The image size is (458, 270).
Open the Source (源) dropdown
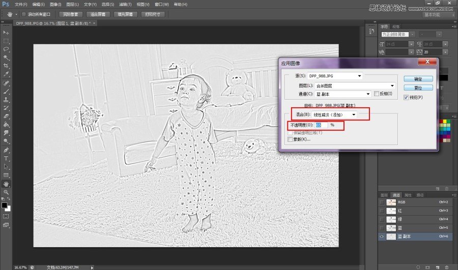click(335, 76)
